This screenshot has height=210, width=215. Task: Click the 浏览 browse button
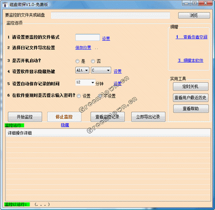[x=194, y=16]
